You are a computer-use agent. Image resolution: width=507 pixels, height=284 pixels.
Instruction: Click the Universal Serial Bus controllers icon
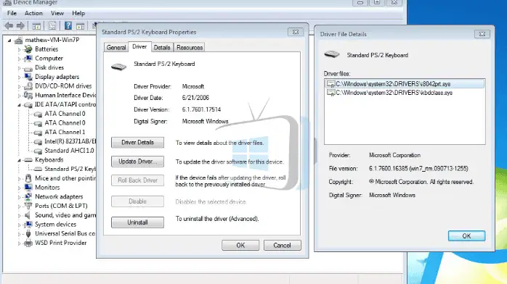[x=28, y=234]
